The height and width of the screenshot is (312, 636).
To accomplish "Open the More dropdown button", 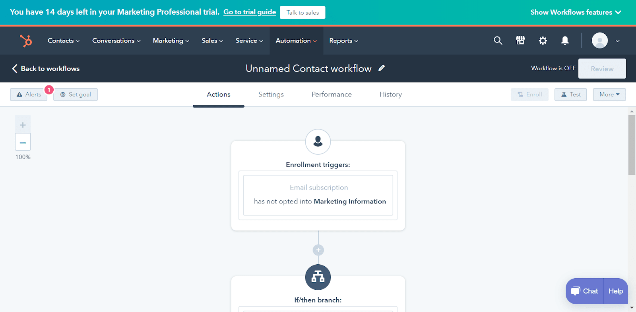I will point(609,95).
